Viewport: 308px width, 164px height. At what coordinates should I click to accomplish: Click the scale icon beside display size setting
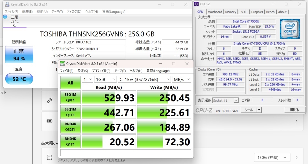click(x=49, y=157)
